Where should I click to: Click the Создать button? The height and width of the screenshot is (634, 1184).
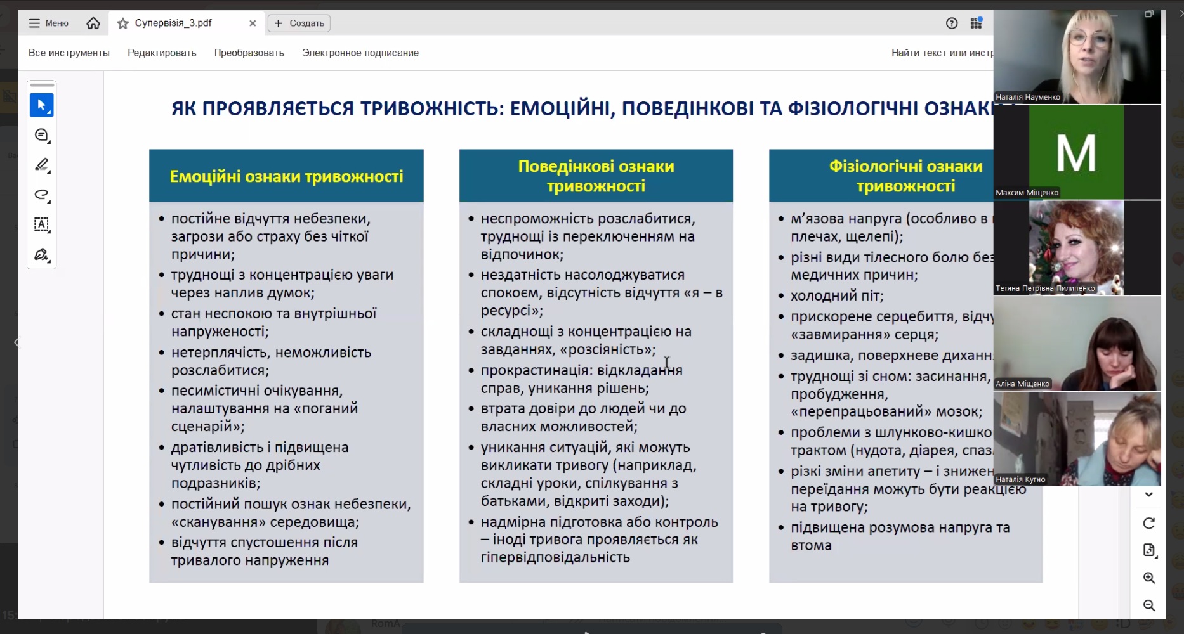tap(299, 23)
